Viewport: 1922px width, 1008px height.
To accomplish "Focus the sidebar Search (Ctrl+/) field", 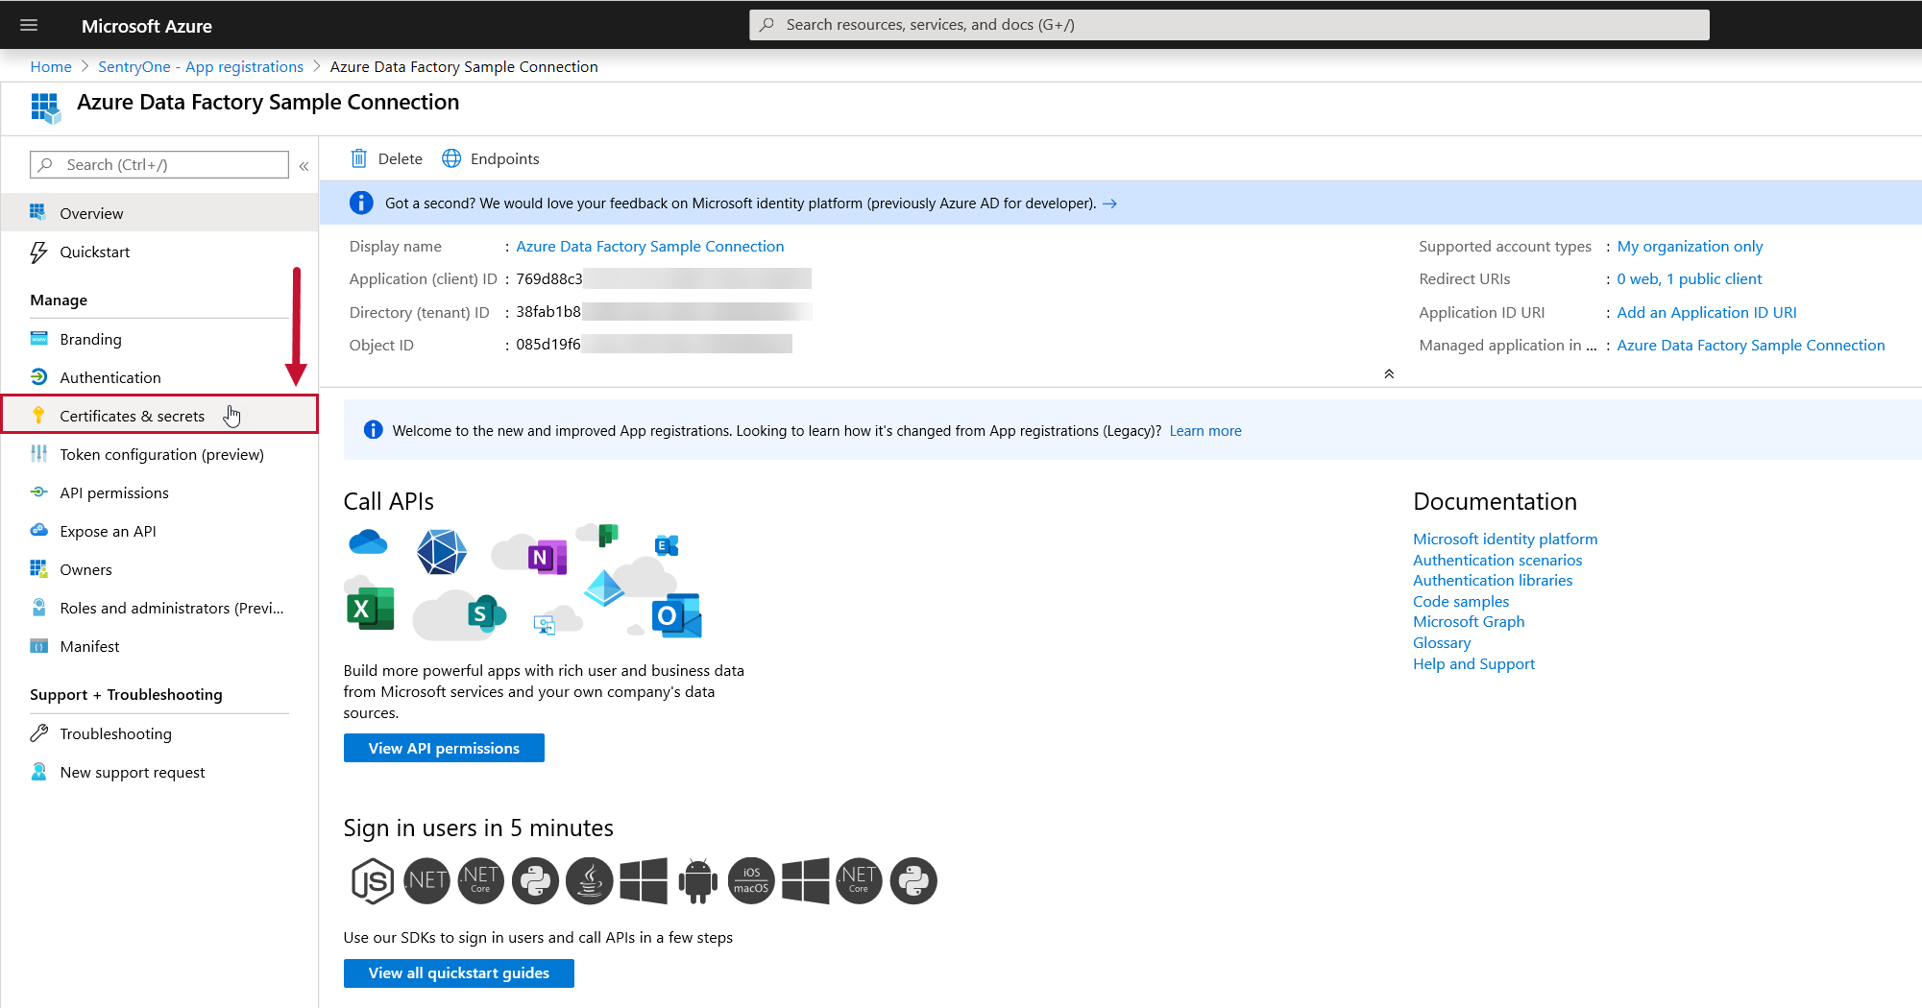I will click(x=159, y=164).
